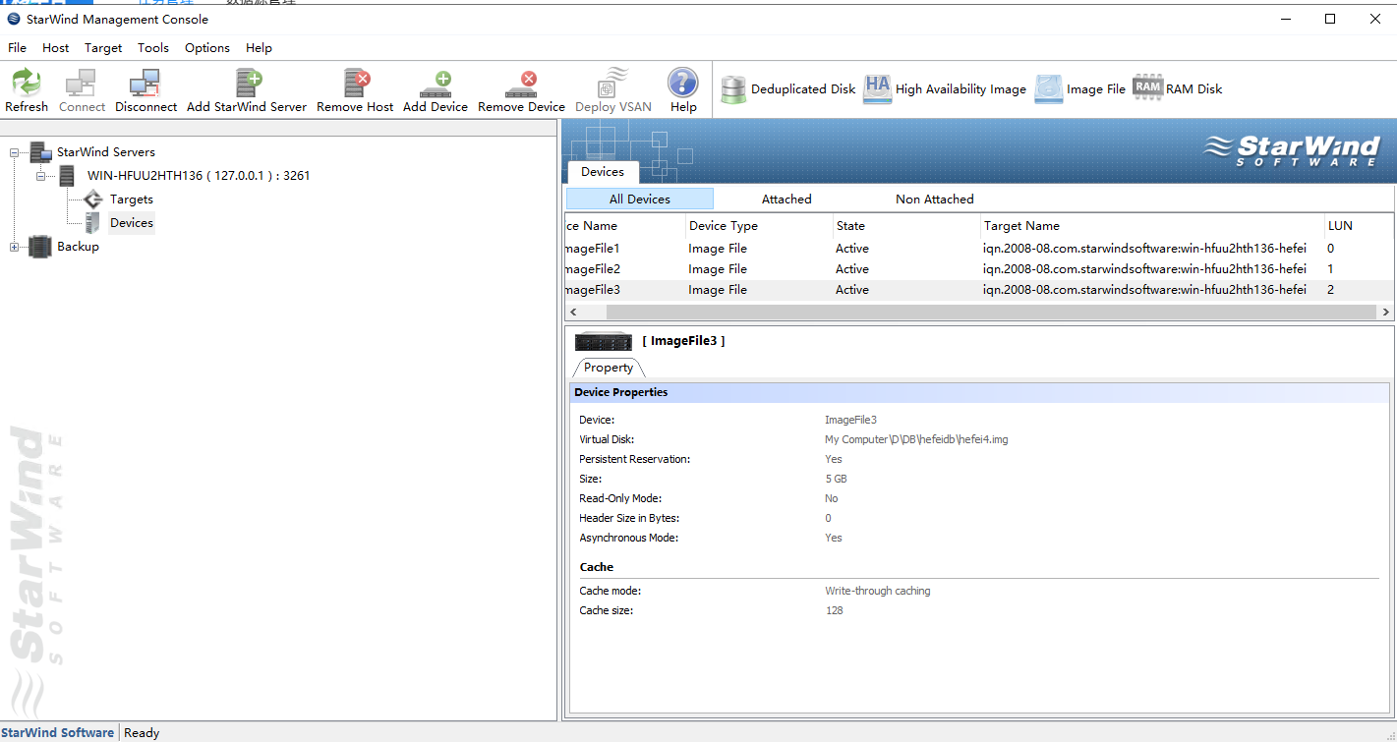Click the Virtual Disk path hefei4.img
This screenshot has height=742, width=1397.
click(x=916, y=439)
